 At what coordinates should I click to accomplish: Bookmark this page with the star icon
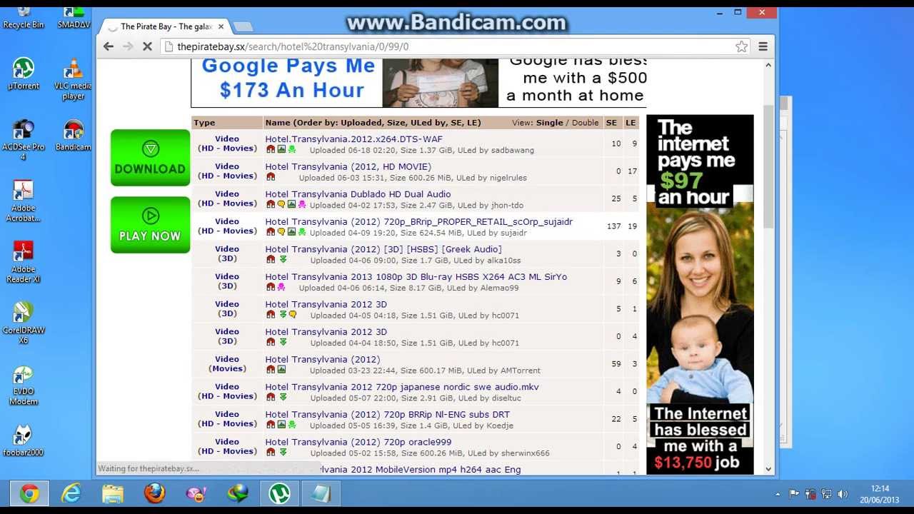coord(742,46)
